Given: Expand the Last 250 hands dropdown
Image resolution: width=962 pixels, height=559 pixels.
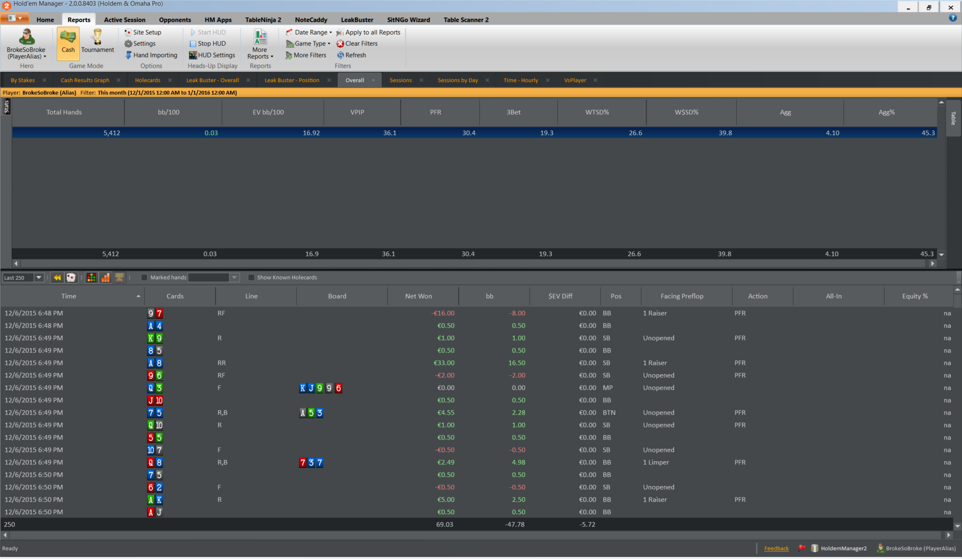Looking at the screenshot, I should point(38,277).
